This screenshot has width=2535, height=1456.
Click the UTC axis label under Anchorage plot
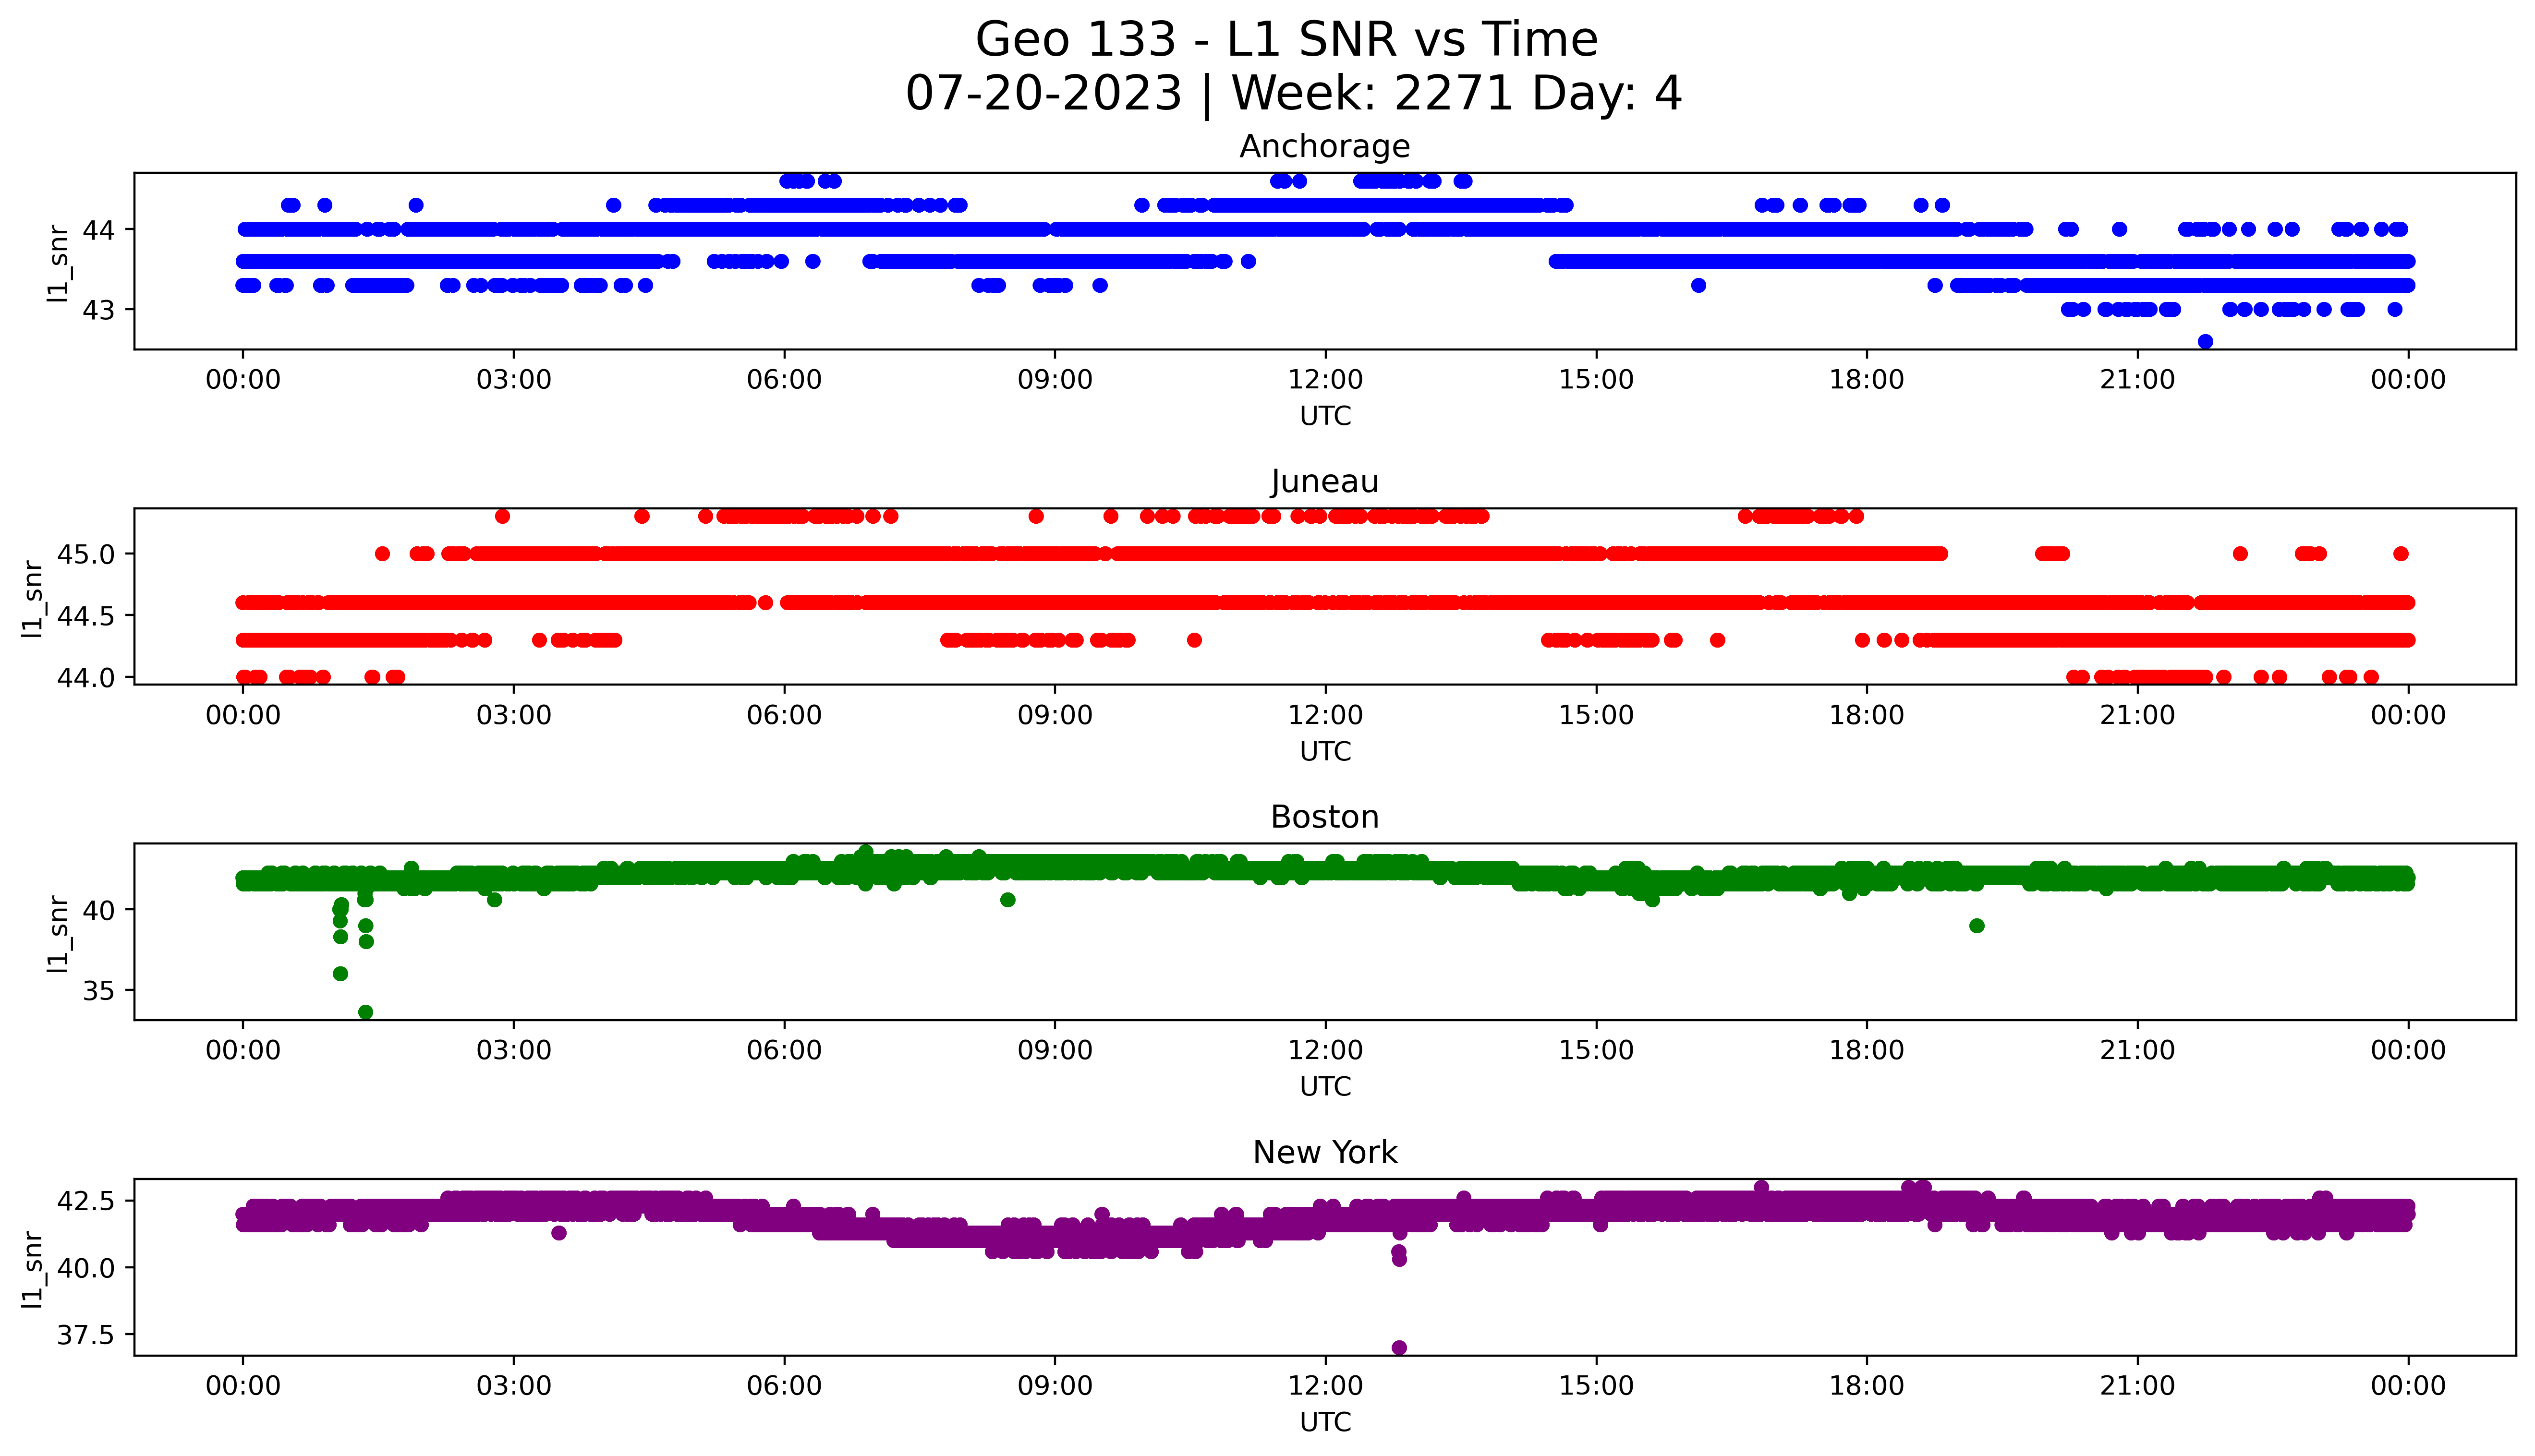(1325, 416)
